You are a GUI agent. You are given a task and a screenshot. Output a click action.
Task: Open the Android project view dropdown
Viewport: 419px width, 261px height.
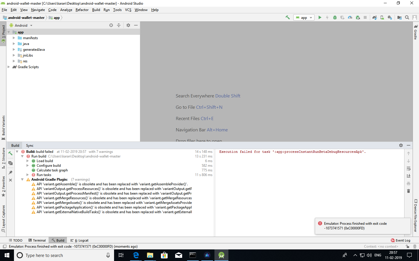[21, 26]
